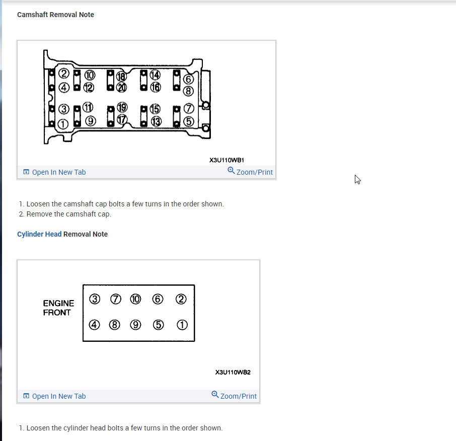The height and width of the screenshot is (441, 456).
Task: Click the camshaft cap bolt order diagram
Action: point(127,97)
